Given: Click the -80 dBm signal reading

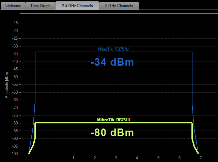Looking at the screenshot, I should [112, 132].
